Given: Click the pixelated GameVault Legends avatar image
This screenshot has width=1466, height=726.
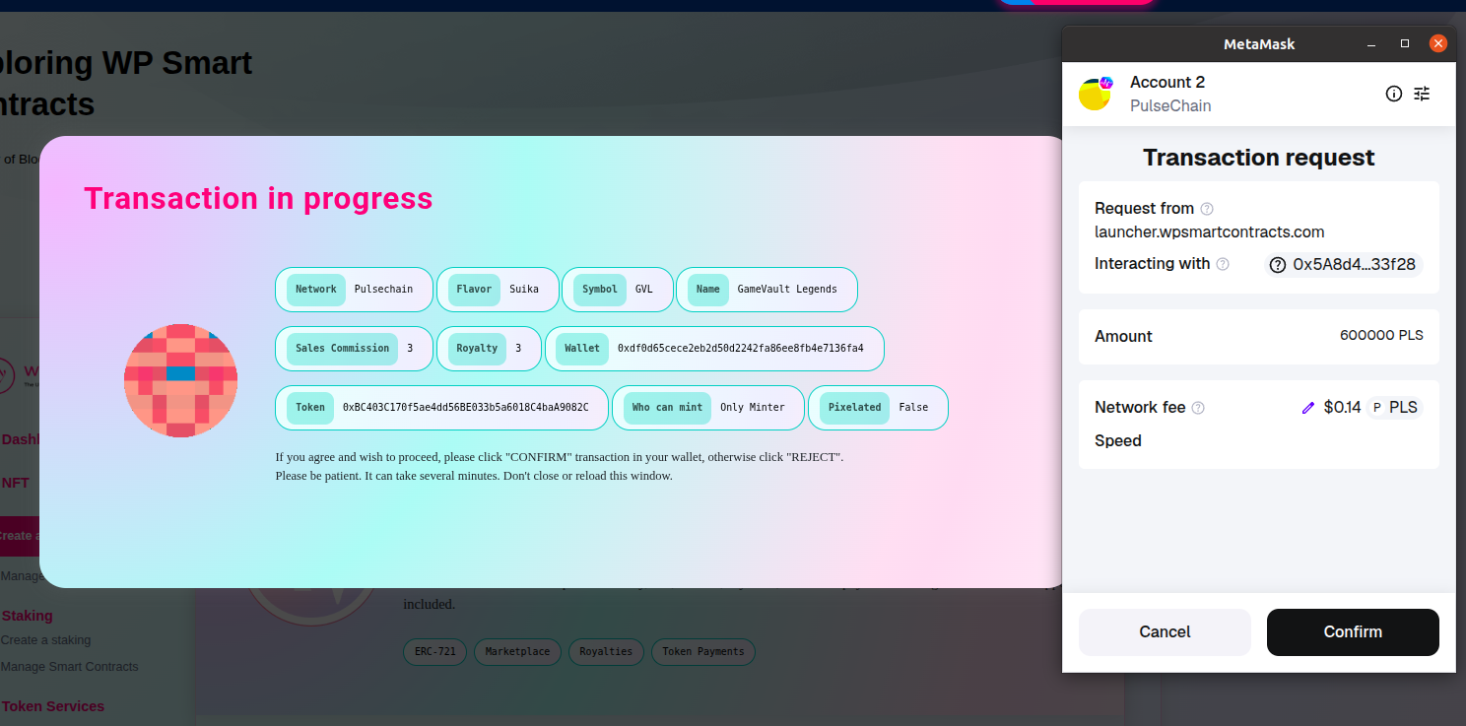Looking at the screenshot, I should pyautogui.click(x=180, y=378).
